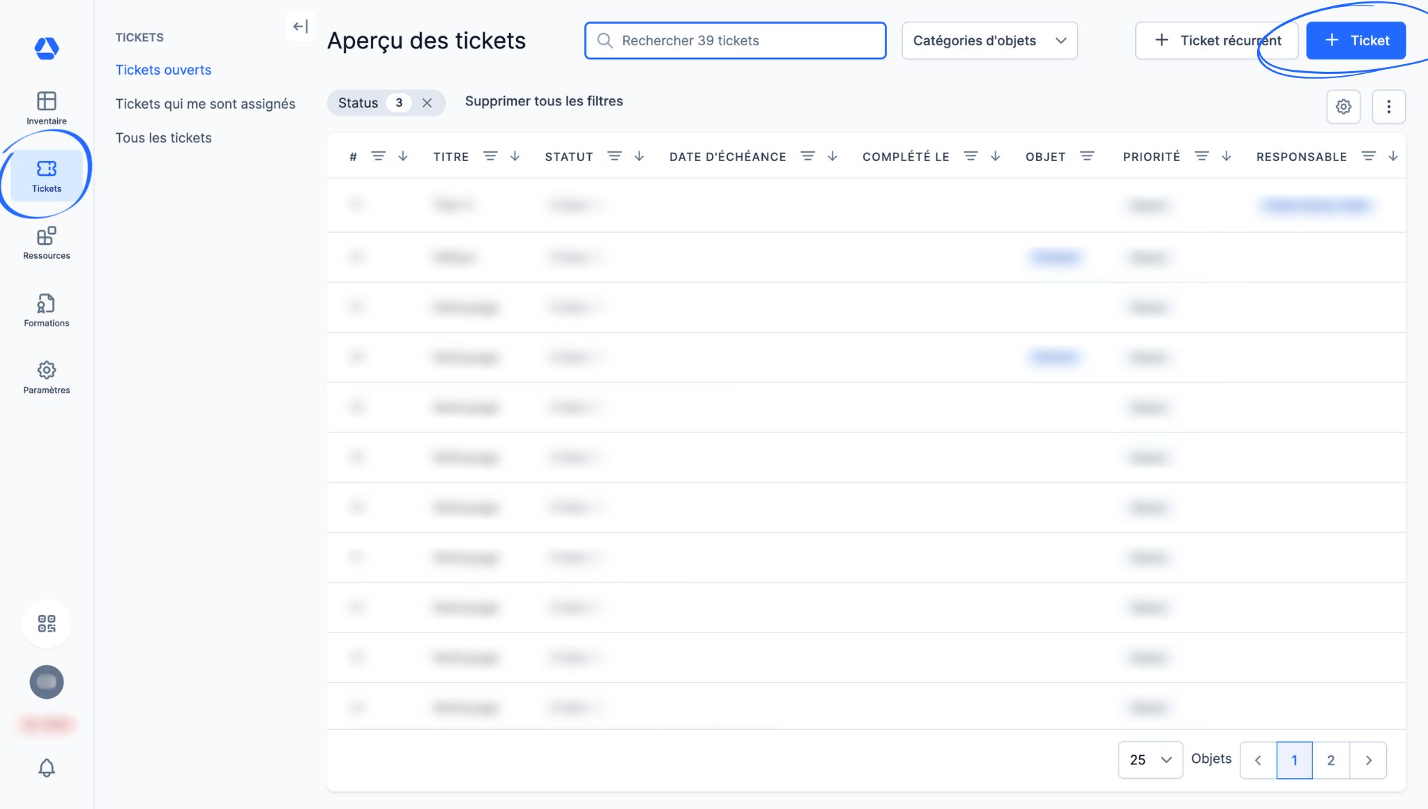
Task: Collapse the tickets side panel arrow
Action: (301, 27)
